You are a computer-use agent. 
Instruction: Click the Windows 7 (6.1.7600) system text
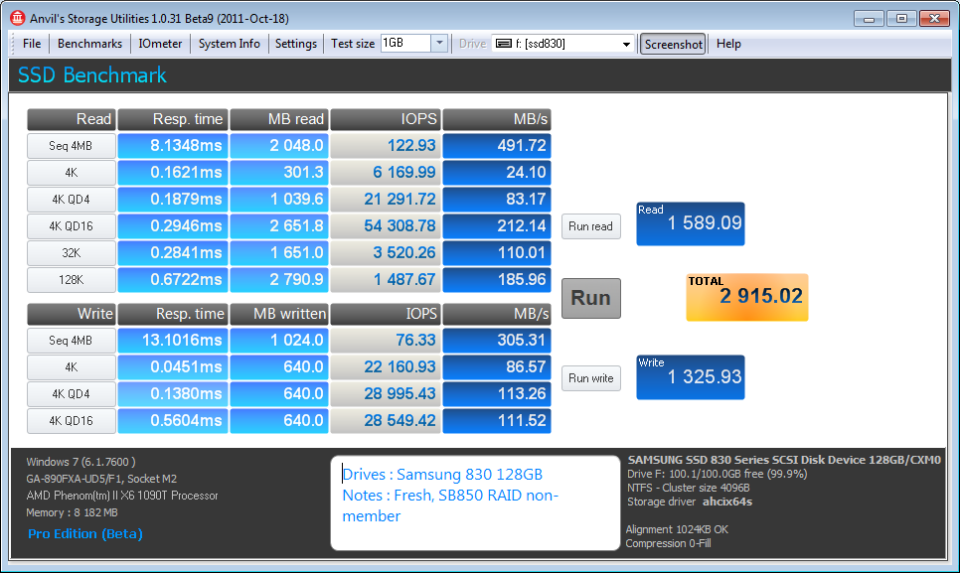tap(80, 463)
